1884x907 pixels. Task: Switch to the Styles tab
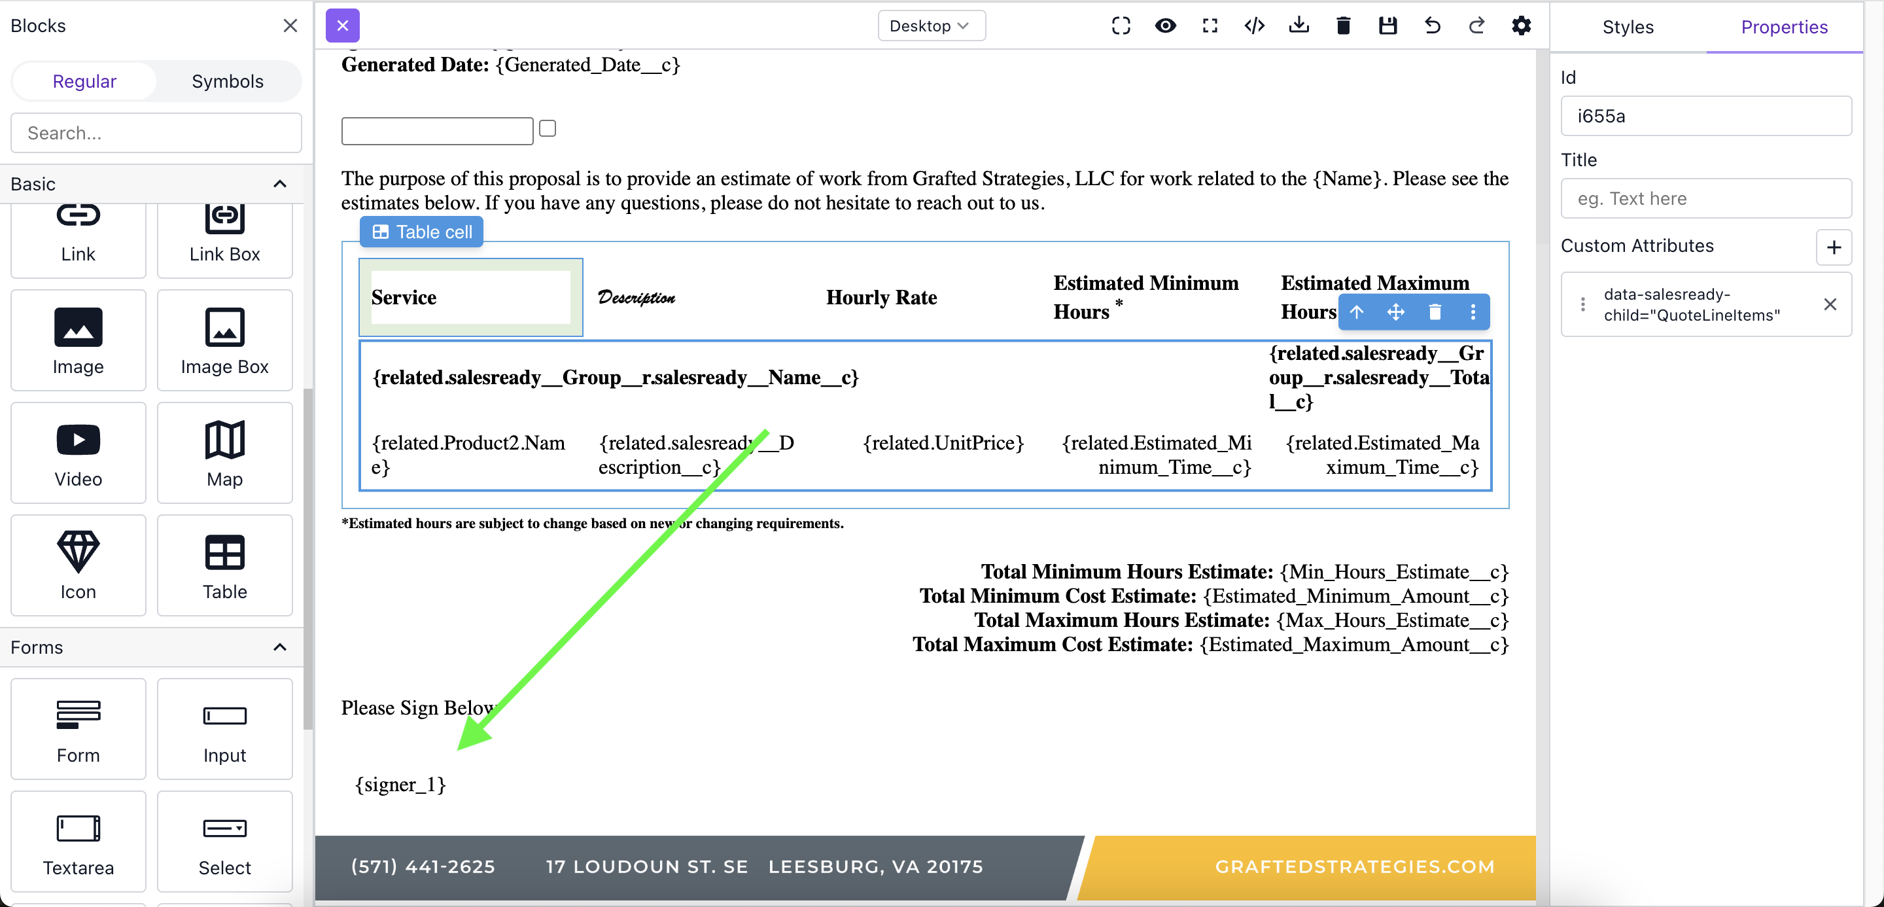pyautogui.click(x=1628, y=27)
